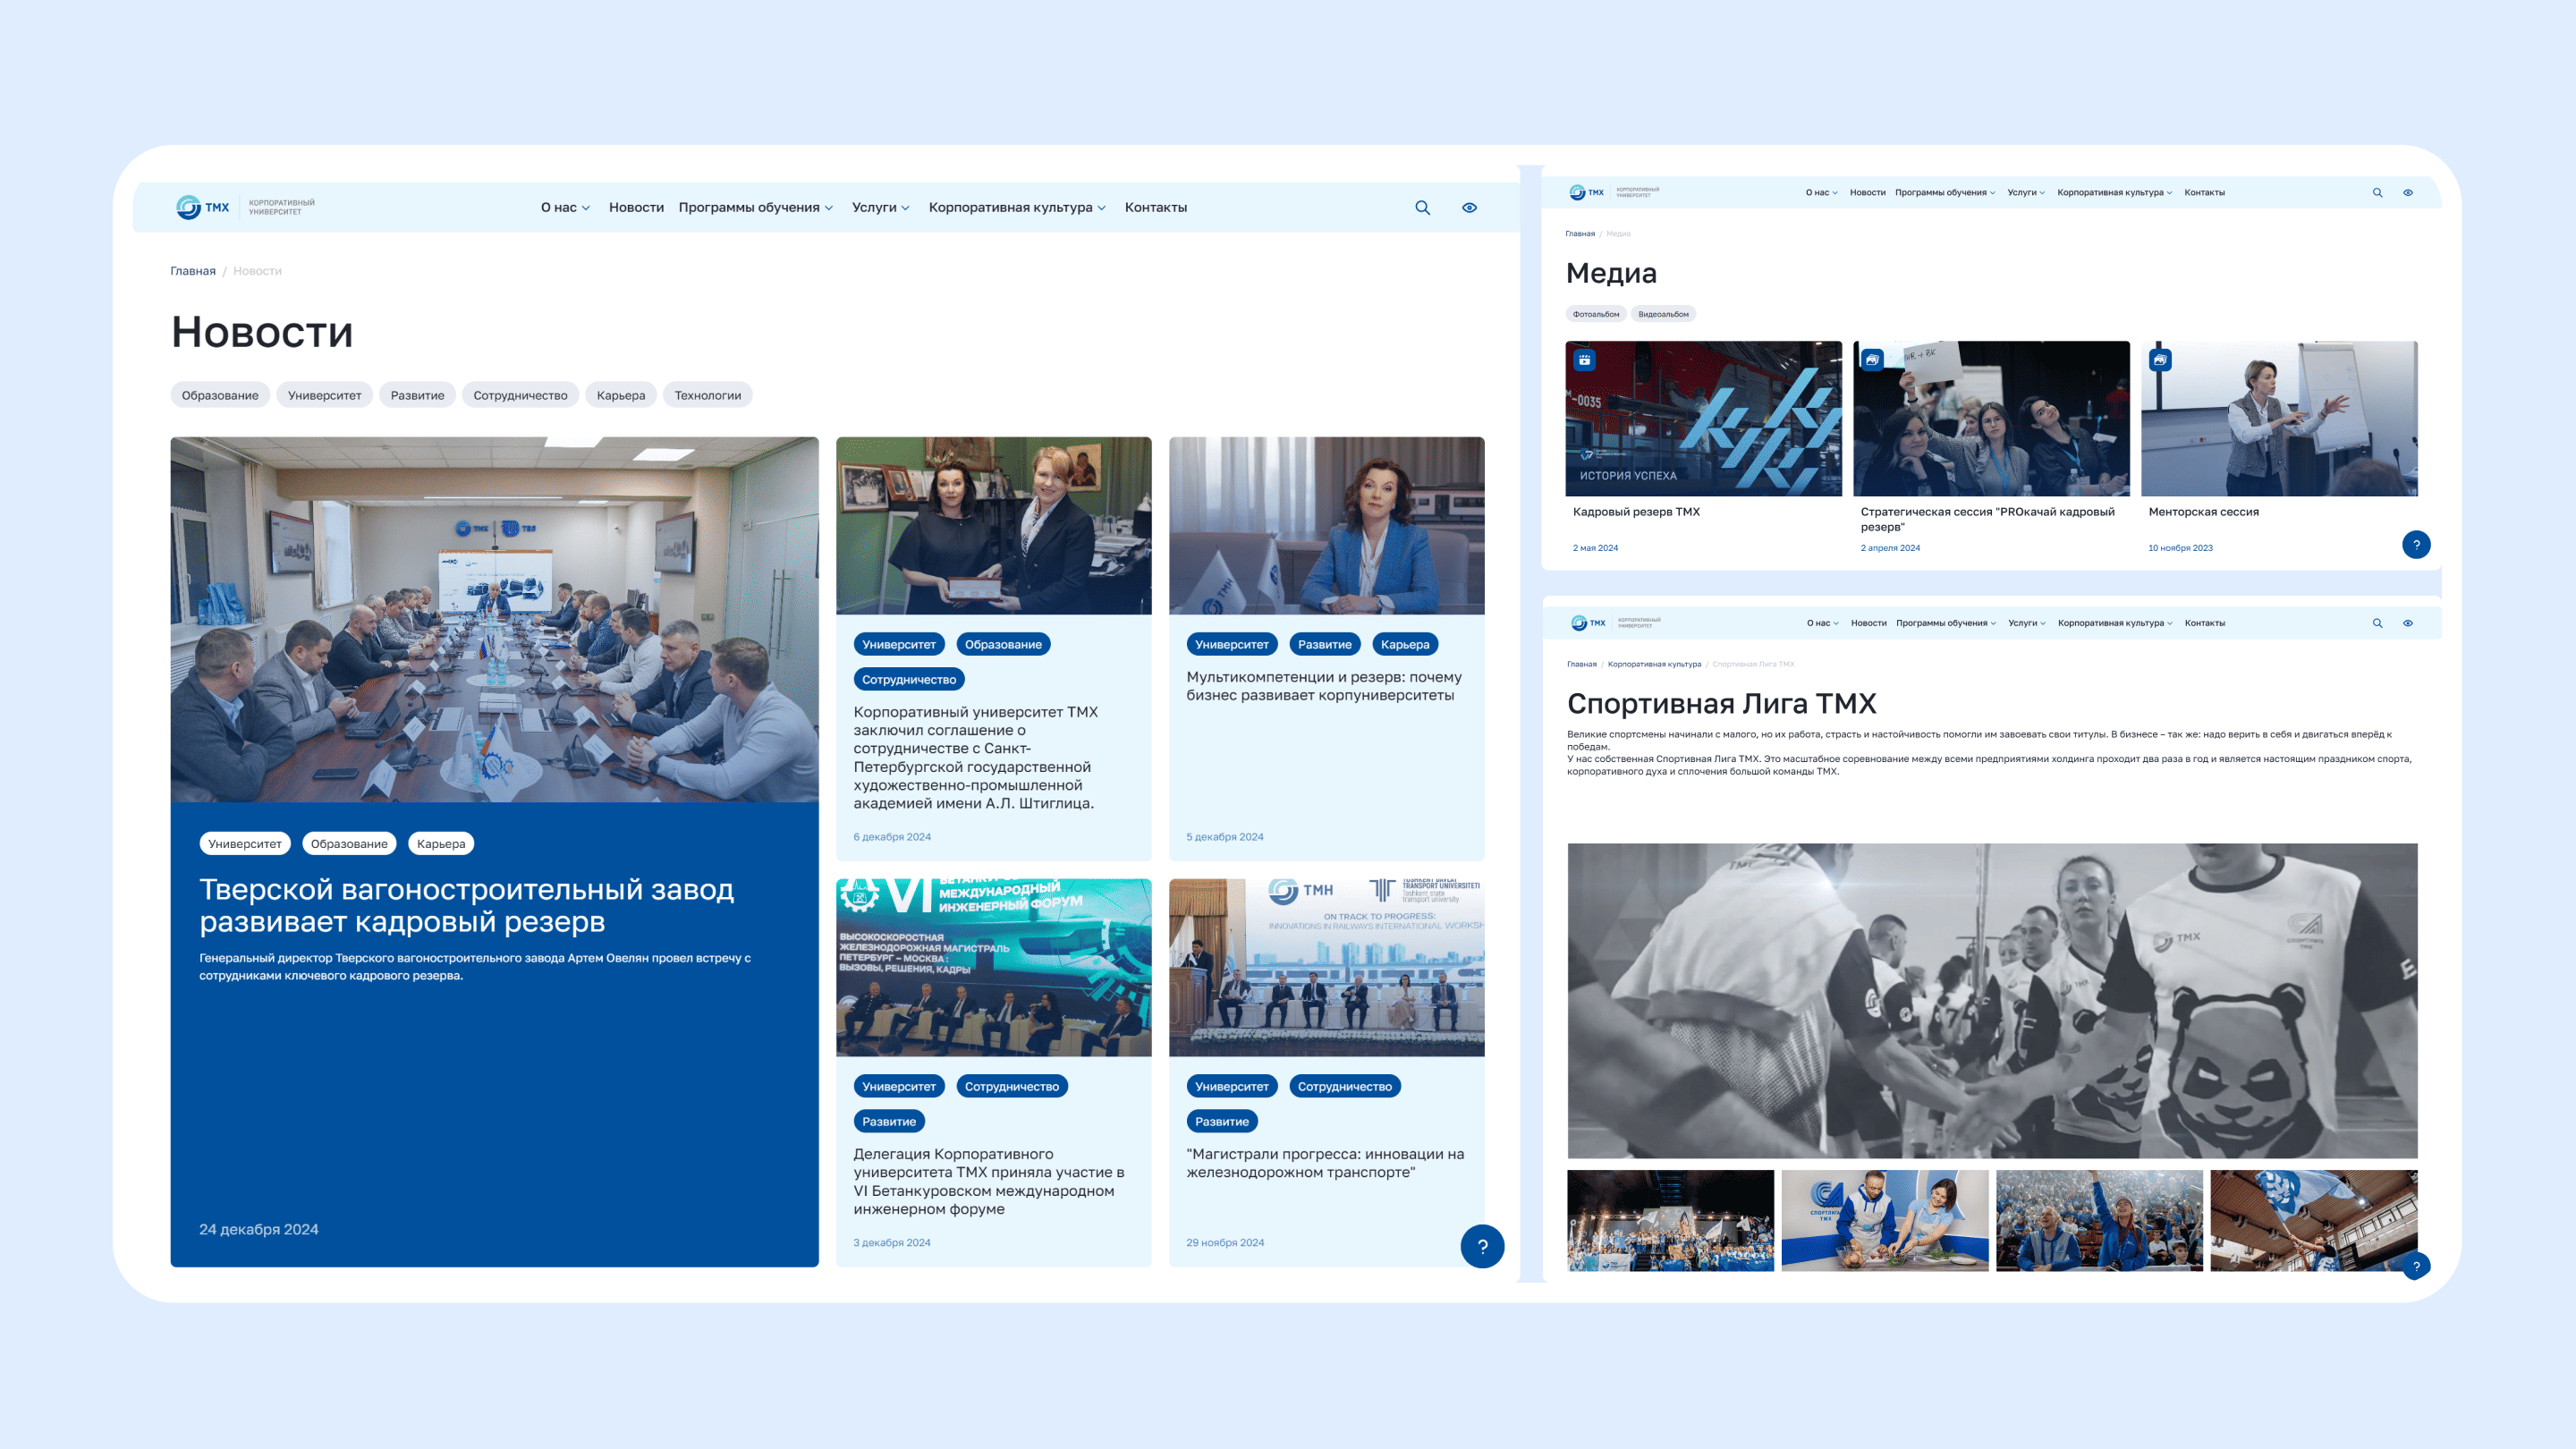Viewport: 2576px width, 1449px height.
Task: Toggle the Технологии filter chip under Новости heading
Action: tap(708, 395)
